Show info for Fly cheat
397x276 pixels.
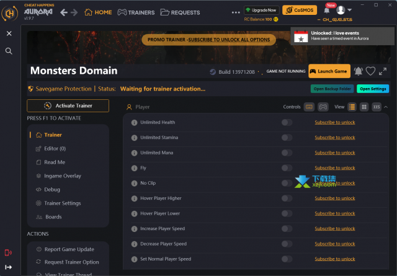coord(134,168)
